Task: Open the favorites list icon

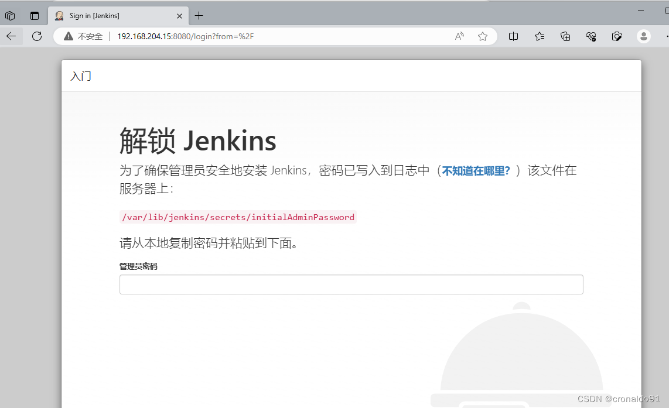Action: tap(540, 36)
